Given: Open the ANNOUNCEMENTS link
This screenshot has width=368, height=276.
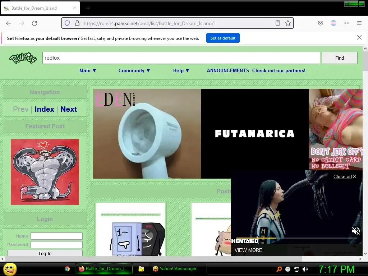Looking at the screenshot, I should click(227, 71).
